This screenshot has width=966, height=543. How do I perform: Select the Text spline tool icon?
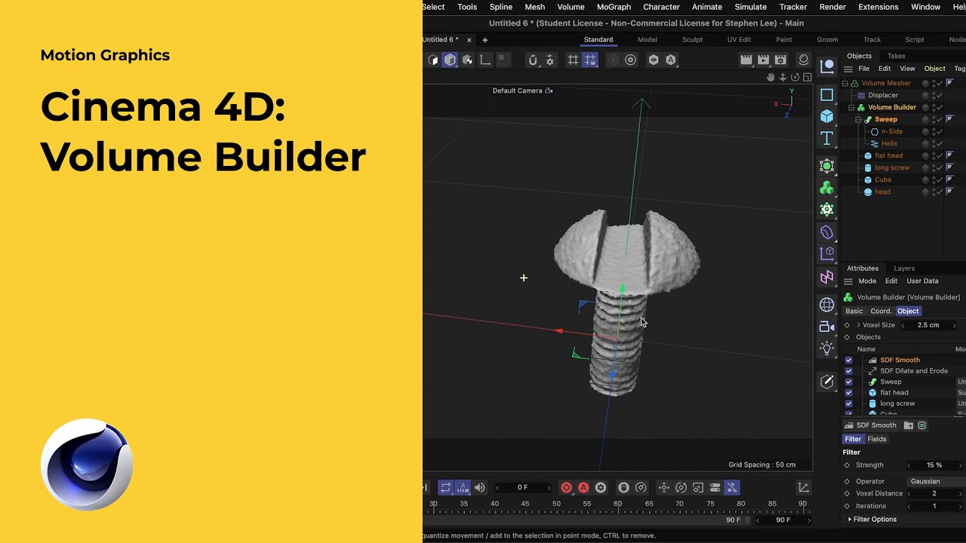tap(827, 138)
